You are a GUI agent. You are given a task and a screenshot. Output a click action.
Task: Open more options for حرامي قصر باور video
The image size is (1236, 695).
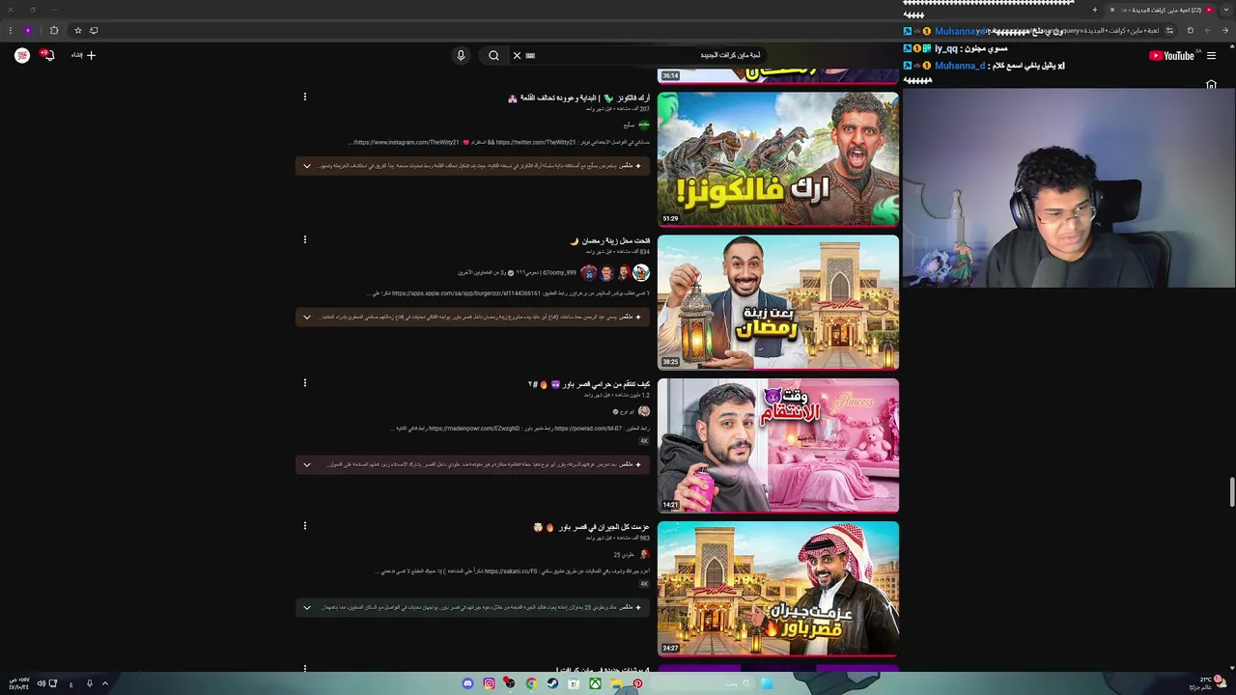pyautogui.click(x=305, y=382)
